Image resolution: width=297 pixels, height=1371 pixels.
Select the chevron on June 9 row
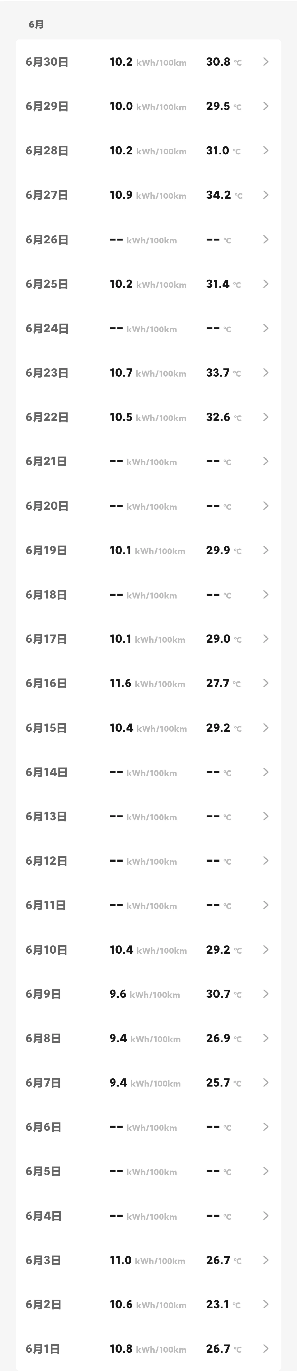(x=266, y=994)
